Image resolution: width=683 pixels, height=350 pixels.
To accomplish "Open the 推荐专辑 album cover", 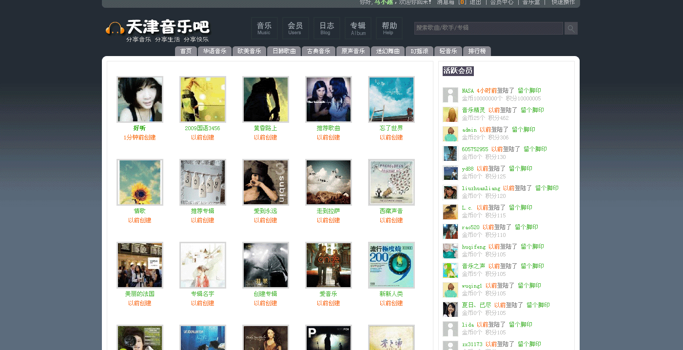I will click(203, 182).
